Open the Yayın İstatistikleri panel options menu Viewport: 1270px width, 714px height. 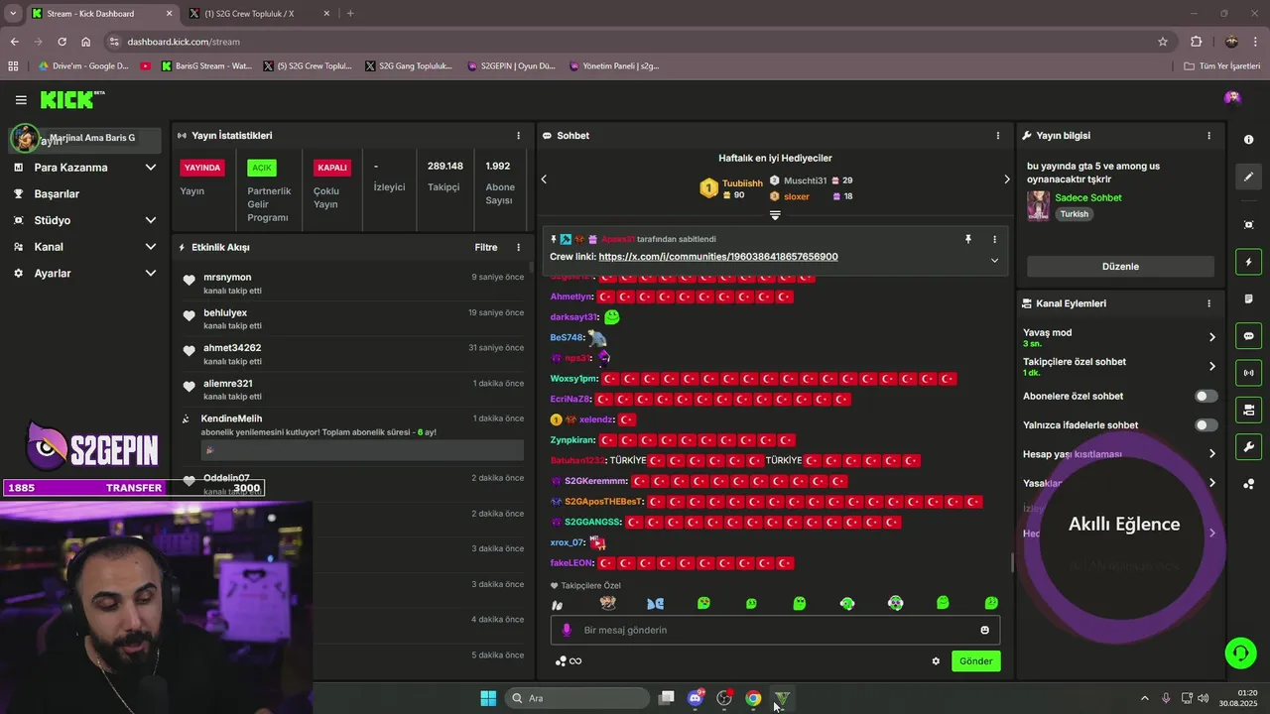pyautogui.click(x=518, y=135)
